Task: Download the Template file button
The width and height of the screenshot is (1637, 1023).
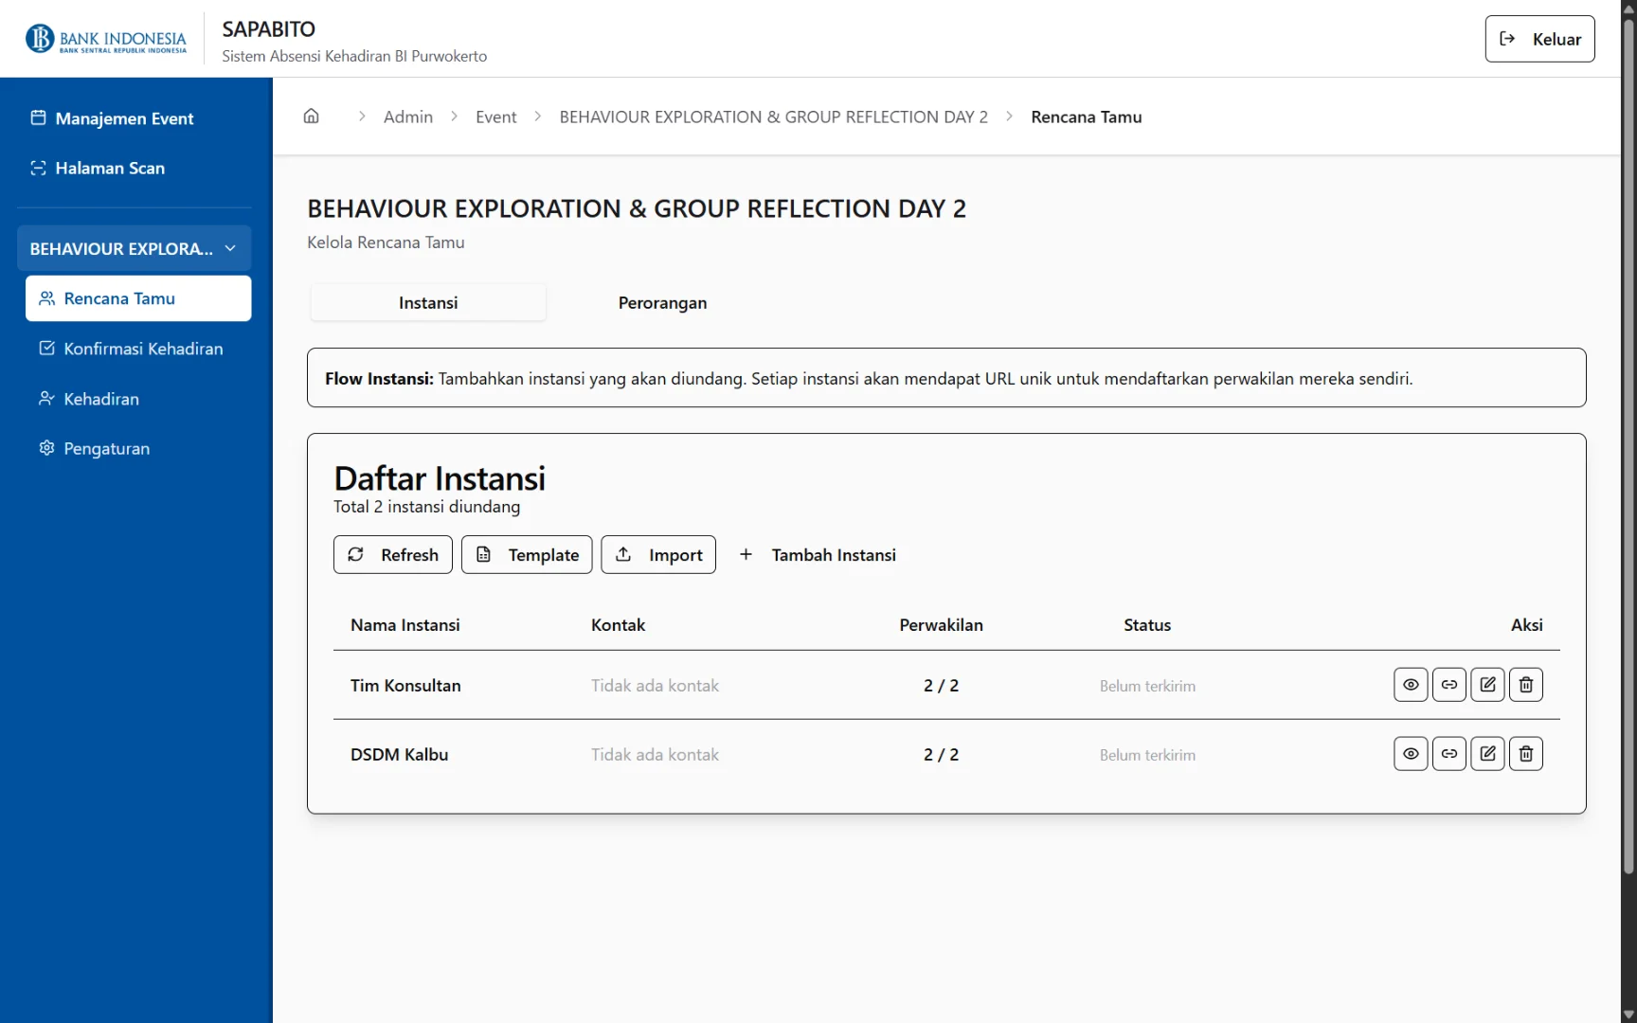Action: click(527, 555)
